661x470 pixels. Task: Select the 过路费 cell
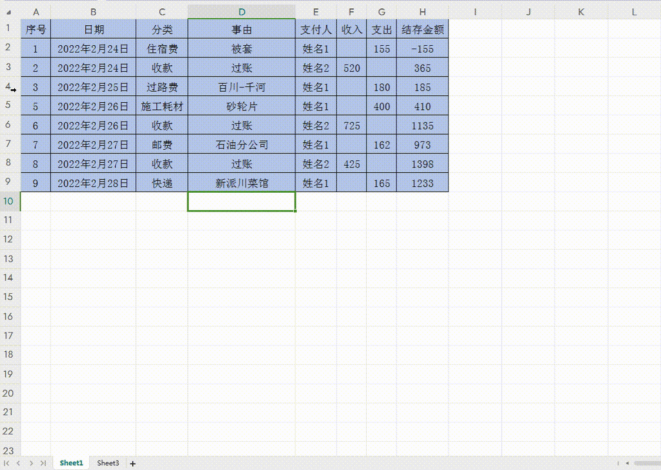point(162,87)
